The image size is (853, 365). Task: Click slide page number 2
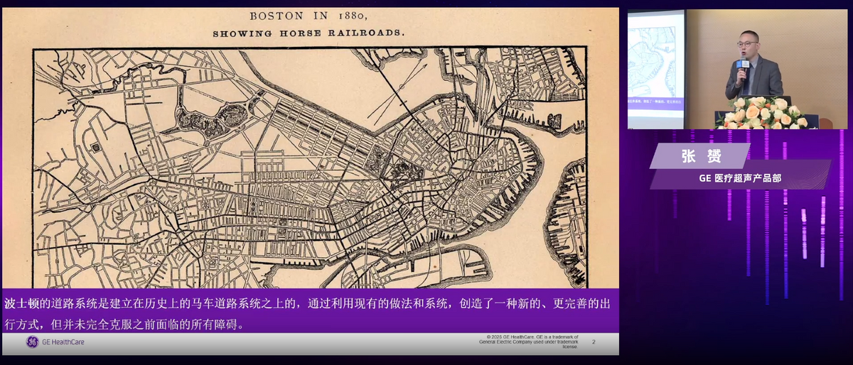[594, 342]
